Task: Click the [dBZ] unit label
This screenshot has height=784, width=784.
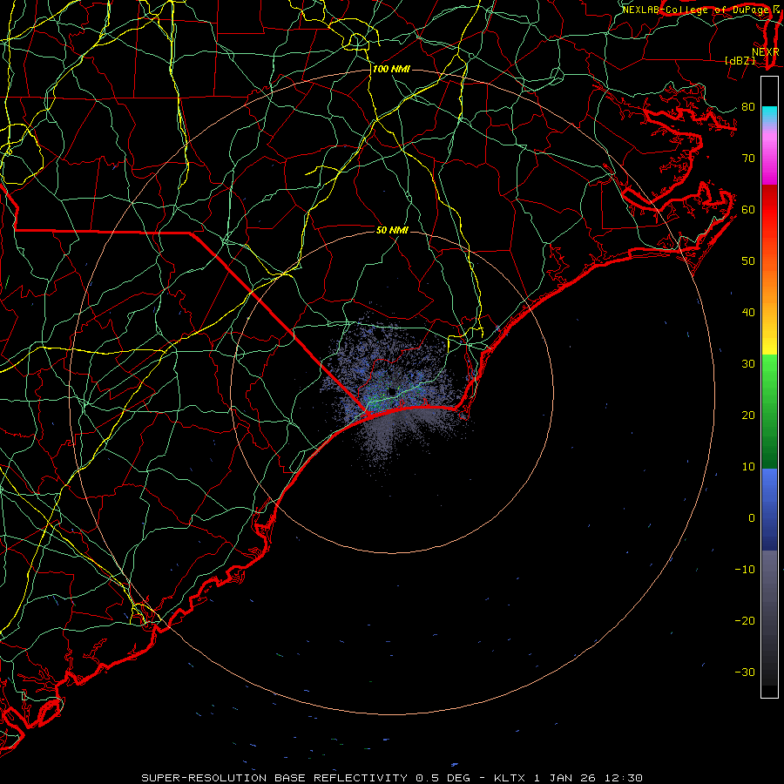Action: point(740,60)
